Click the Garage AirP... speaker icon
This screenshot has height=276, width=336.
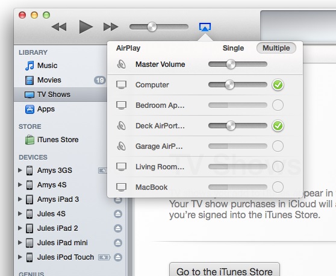coord(121,146)
